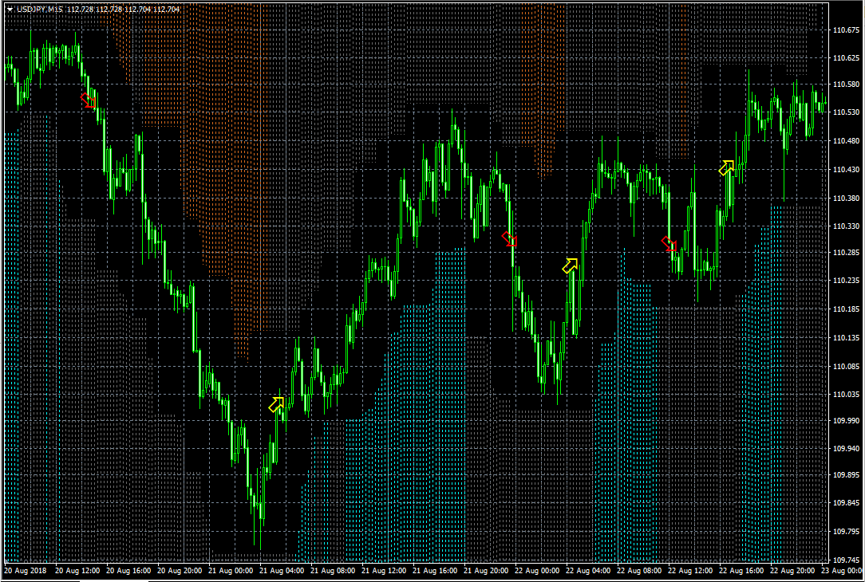Select the yellow buy arrow near 21 Aug 04:00
The image size is (865, 582).
(276, 404)
